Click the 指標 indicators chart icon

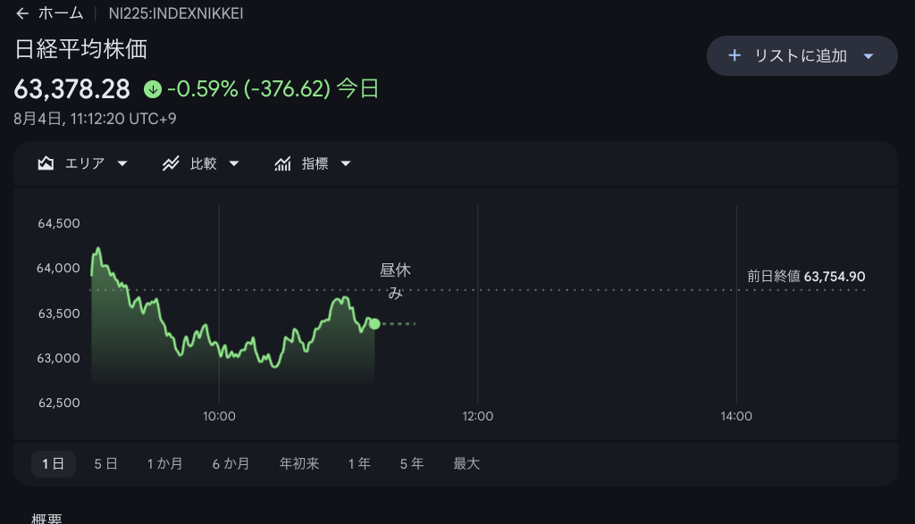click(x=282, y=163)
